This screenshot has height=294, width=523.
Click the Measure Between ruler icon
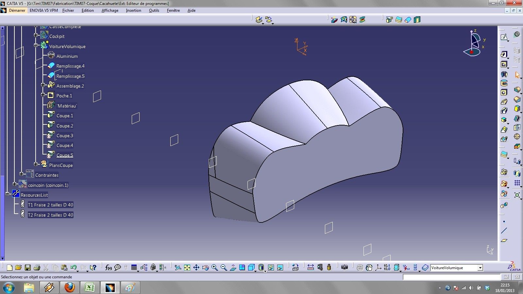pos(311,268)
